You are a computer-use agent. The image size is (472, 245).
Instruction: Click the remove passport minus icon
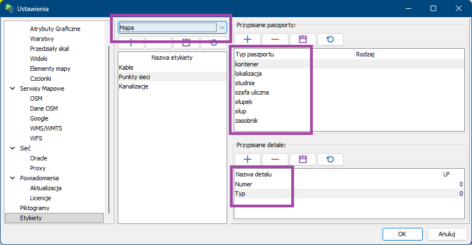coord(275,39)
